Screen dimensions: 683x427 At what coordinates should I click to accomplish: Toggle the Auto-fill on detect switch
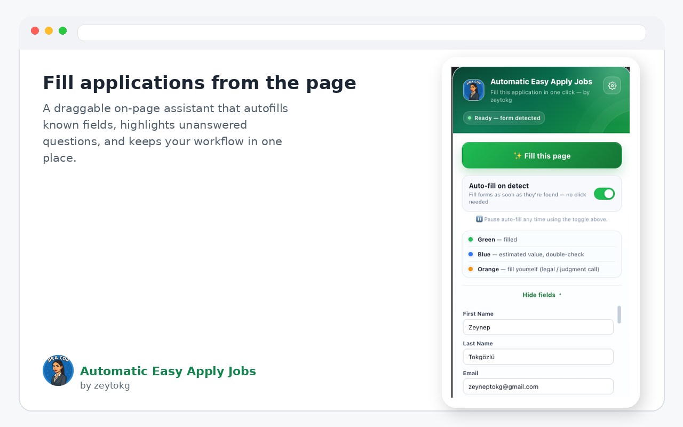604,194
